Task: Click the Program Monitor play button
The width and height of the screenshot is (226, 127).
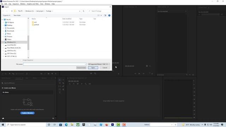Action: pos(139,74)
